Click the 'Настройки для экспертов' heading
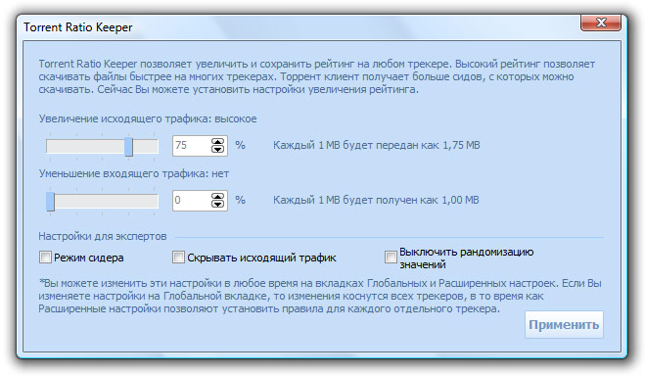Image resolution: width=645 pixels, height=376 pixels. [103, 237]
